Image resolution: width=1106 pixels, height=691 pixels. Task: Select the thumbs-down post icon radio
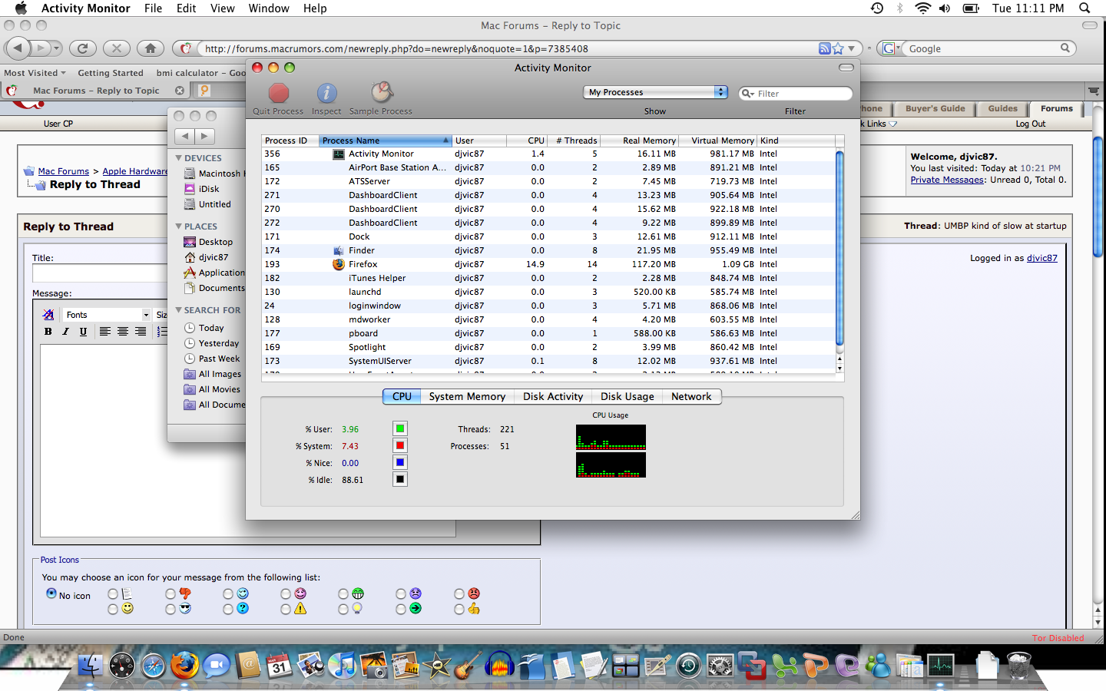point(171,593)
